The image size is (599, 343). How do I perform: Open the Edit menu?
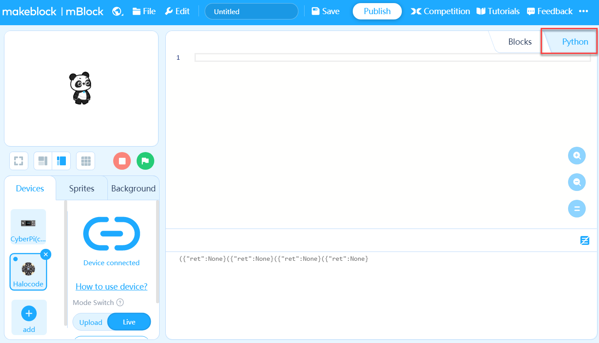click(177, 11)
